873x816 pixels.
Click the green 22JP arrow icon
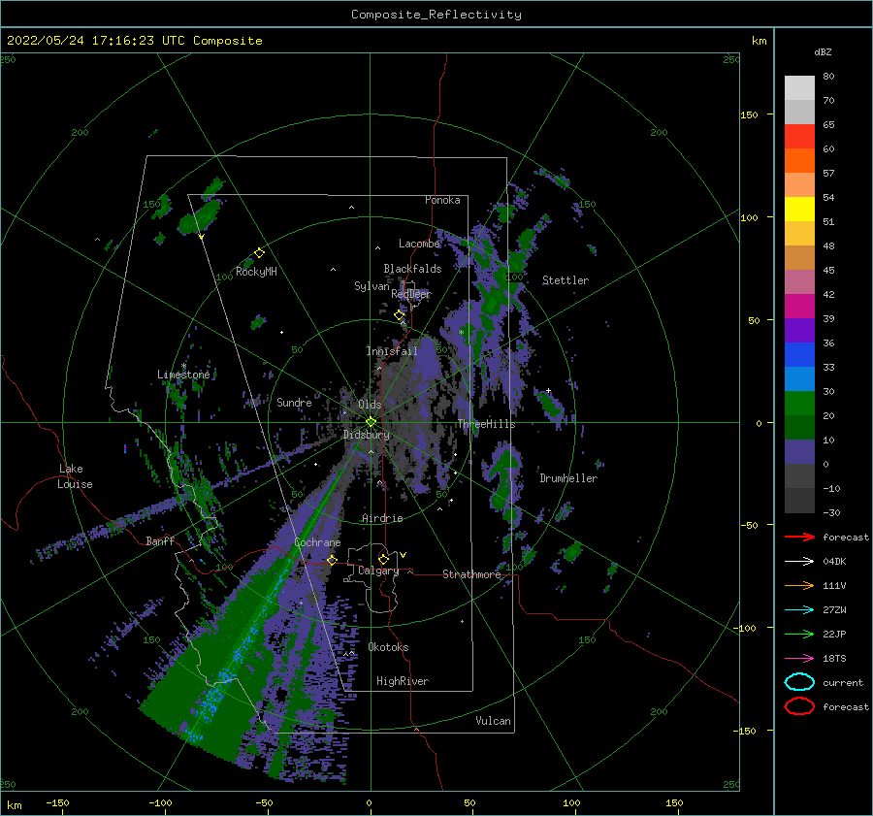pos(799,634)
